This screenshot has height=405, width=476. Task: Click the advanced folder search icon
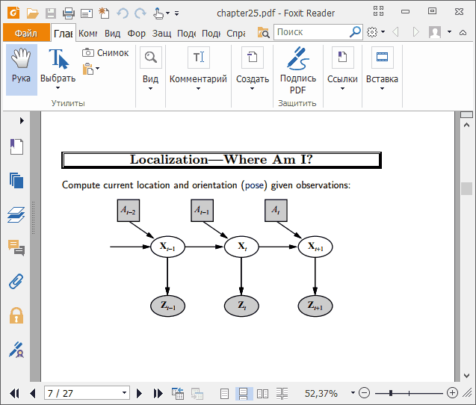tap(263, 32)
